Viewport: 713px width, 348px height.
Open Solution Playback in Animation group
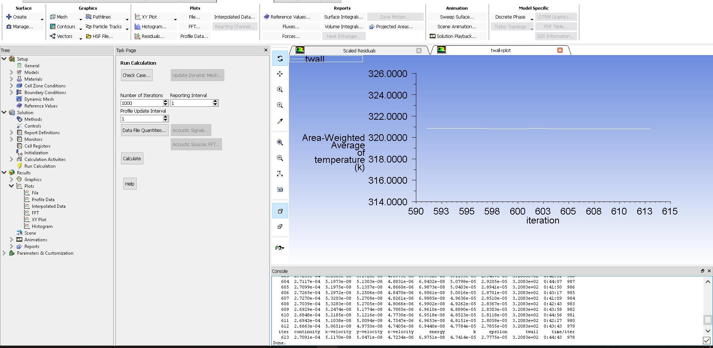click(453, 36)
